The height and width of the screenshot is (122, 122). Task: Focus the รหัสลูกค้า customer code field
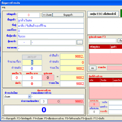pyautogui.click(x=29, y=15)
